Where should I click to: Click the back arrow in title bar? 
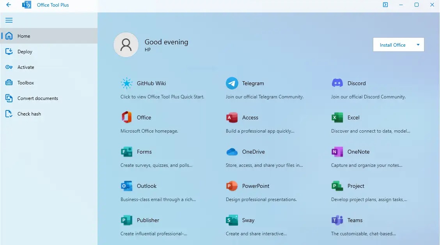click(9, 5)
